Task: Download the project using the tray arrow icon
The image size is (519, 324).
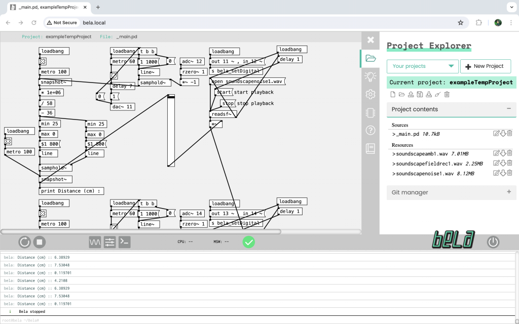Action: tap(429, 95)
